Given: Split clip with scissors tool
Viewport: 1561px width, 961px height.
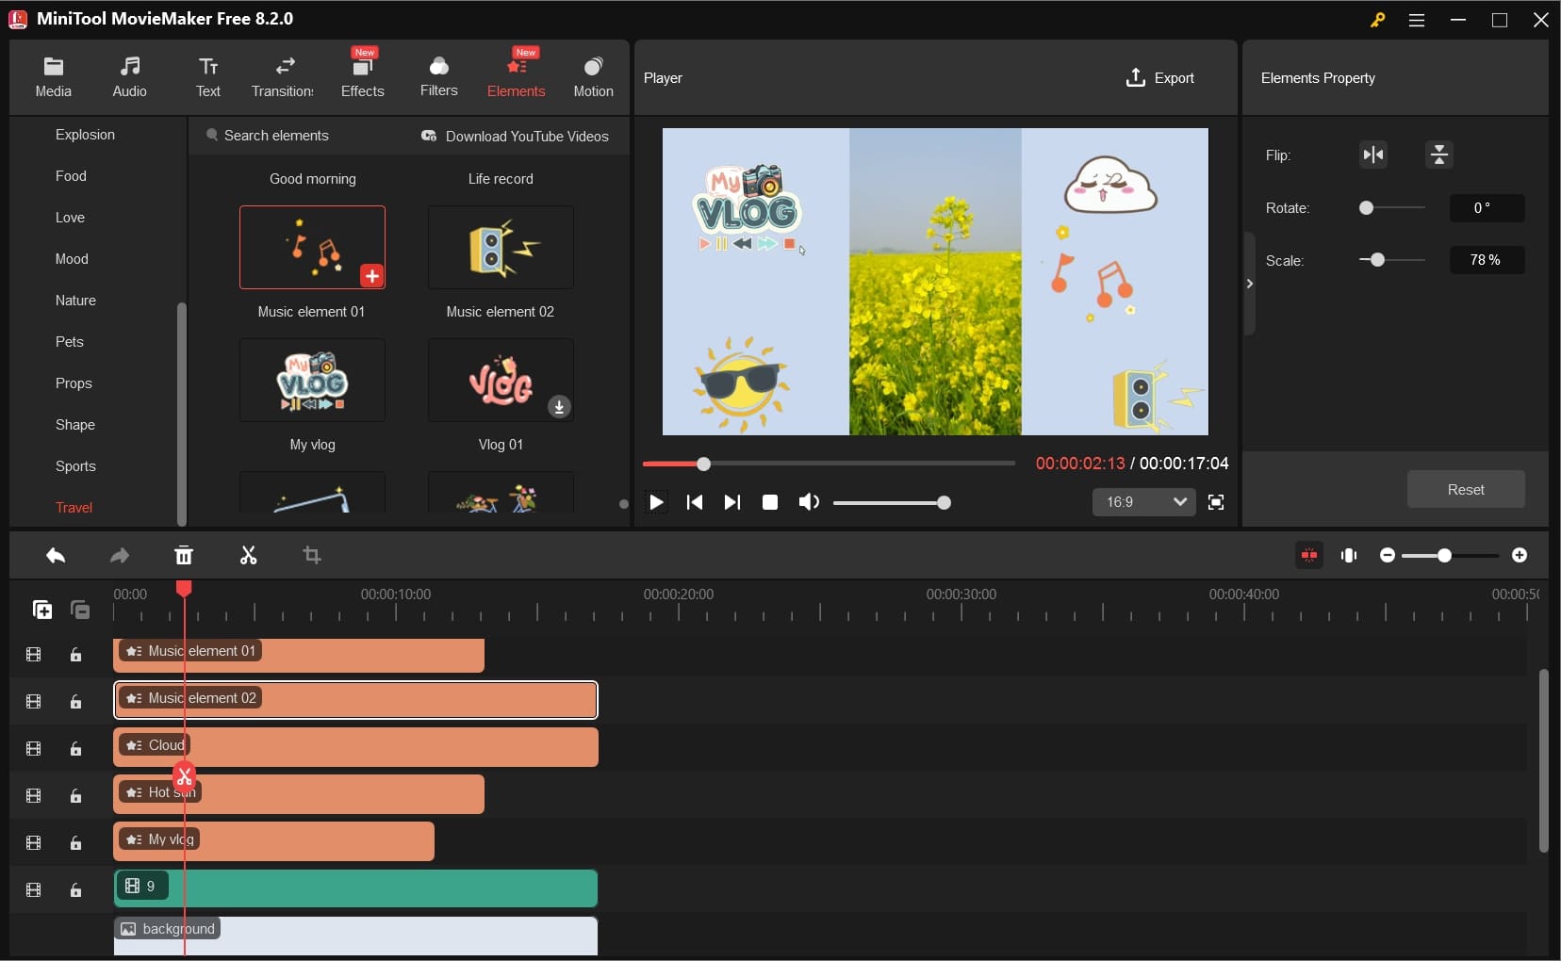Looking at the screenshot, I should [248, 556].
